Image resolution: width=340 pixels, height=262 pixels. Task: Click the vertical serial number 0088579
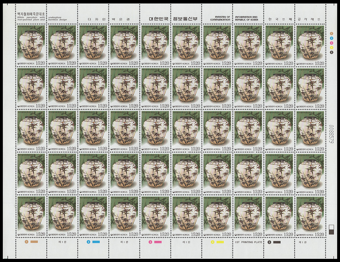click(x=331, y=134)
